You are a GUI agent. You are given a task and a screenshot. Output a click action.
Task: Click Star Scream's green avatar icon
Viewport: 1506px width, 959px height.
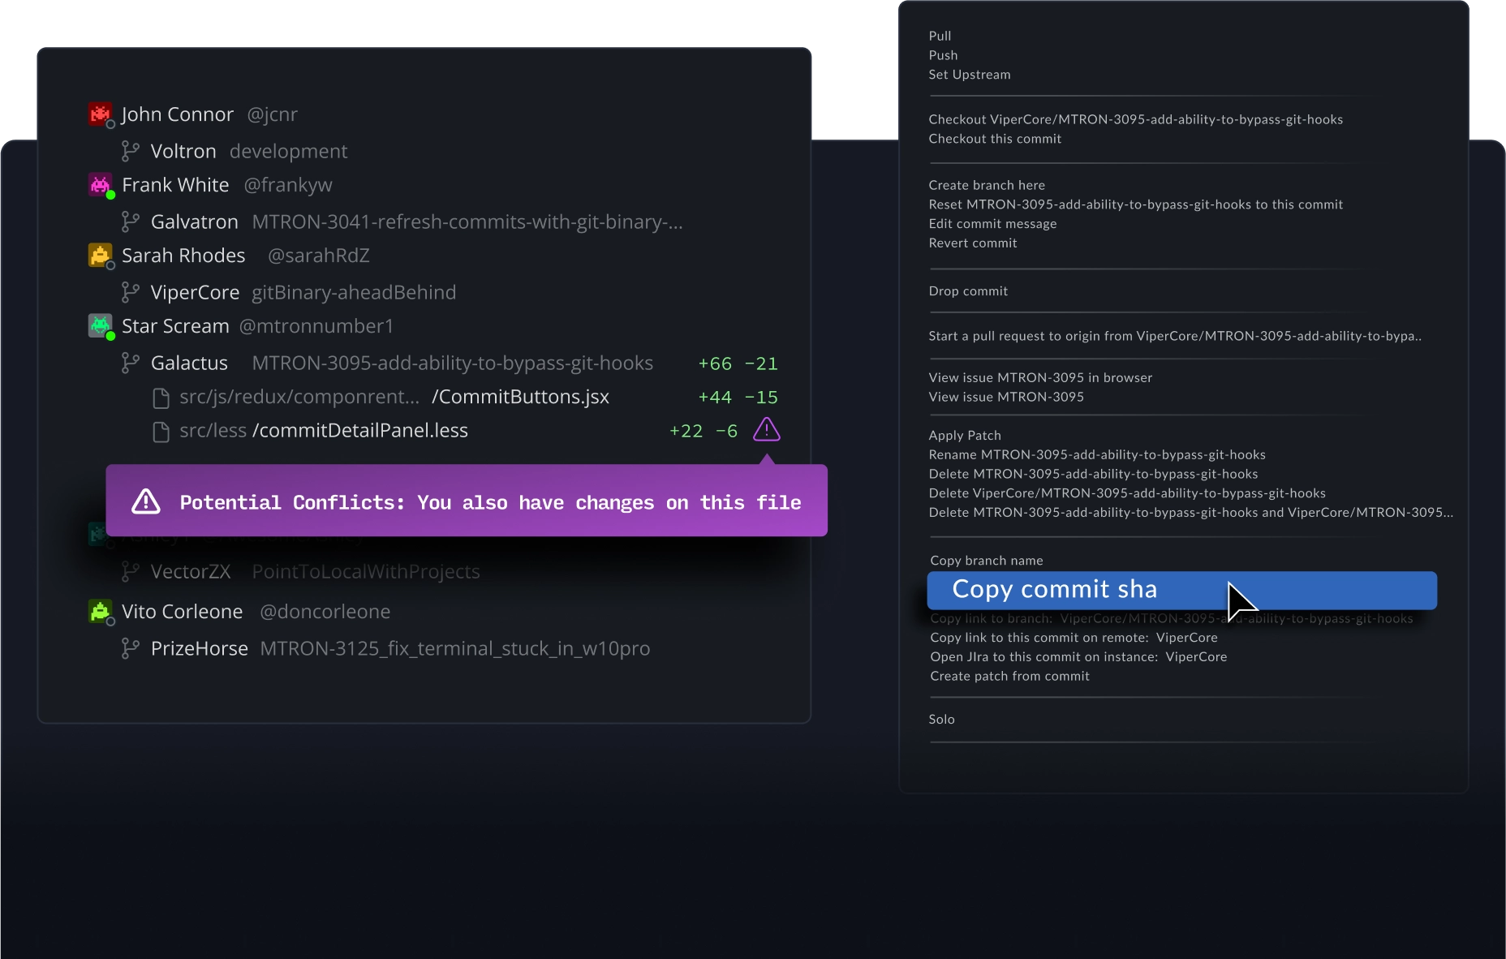pos(100,326)
